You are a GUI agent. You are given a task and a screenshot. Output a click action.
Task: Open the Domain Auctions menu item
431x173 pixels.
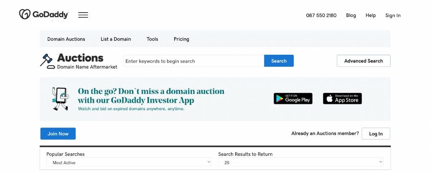66,39
